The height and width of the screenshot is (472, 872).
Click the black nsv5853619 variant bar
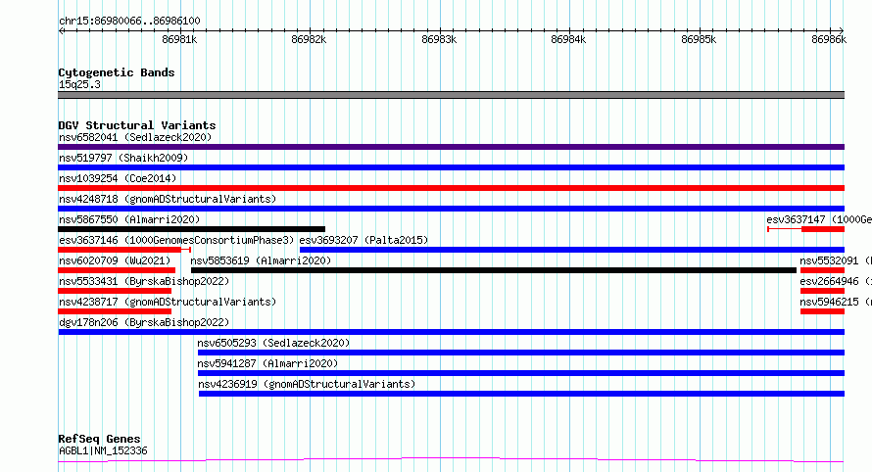point(494,270)
